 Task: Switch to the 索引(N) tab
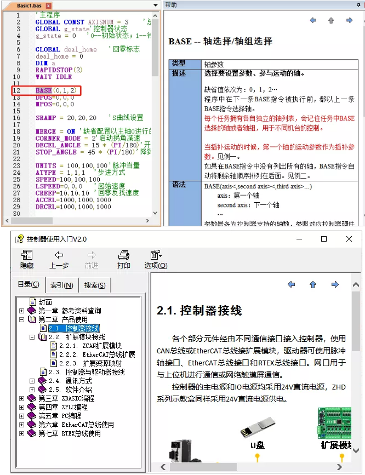click(x=62, y=285)
